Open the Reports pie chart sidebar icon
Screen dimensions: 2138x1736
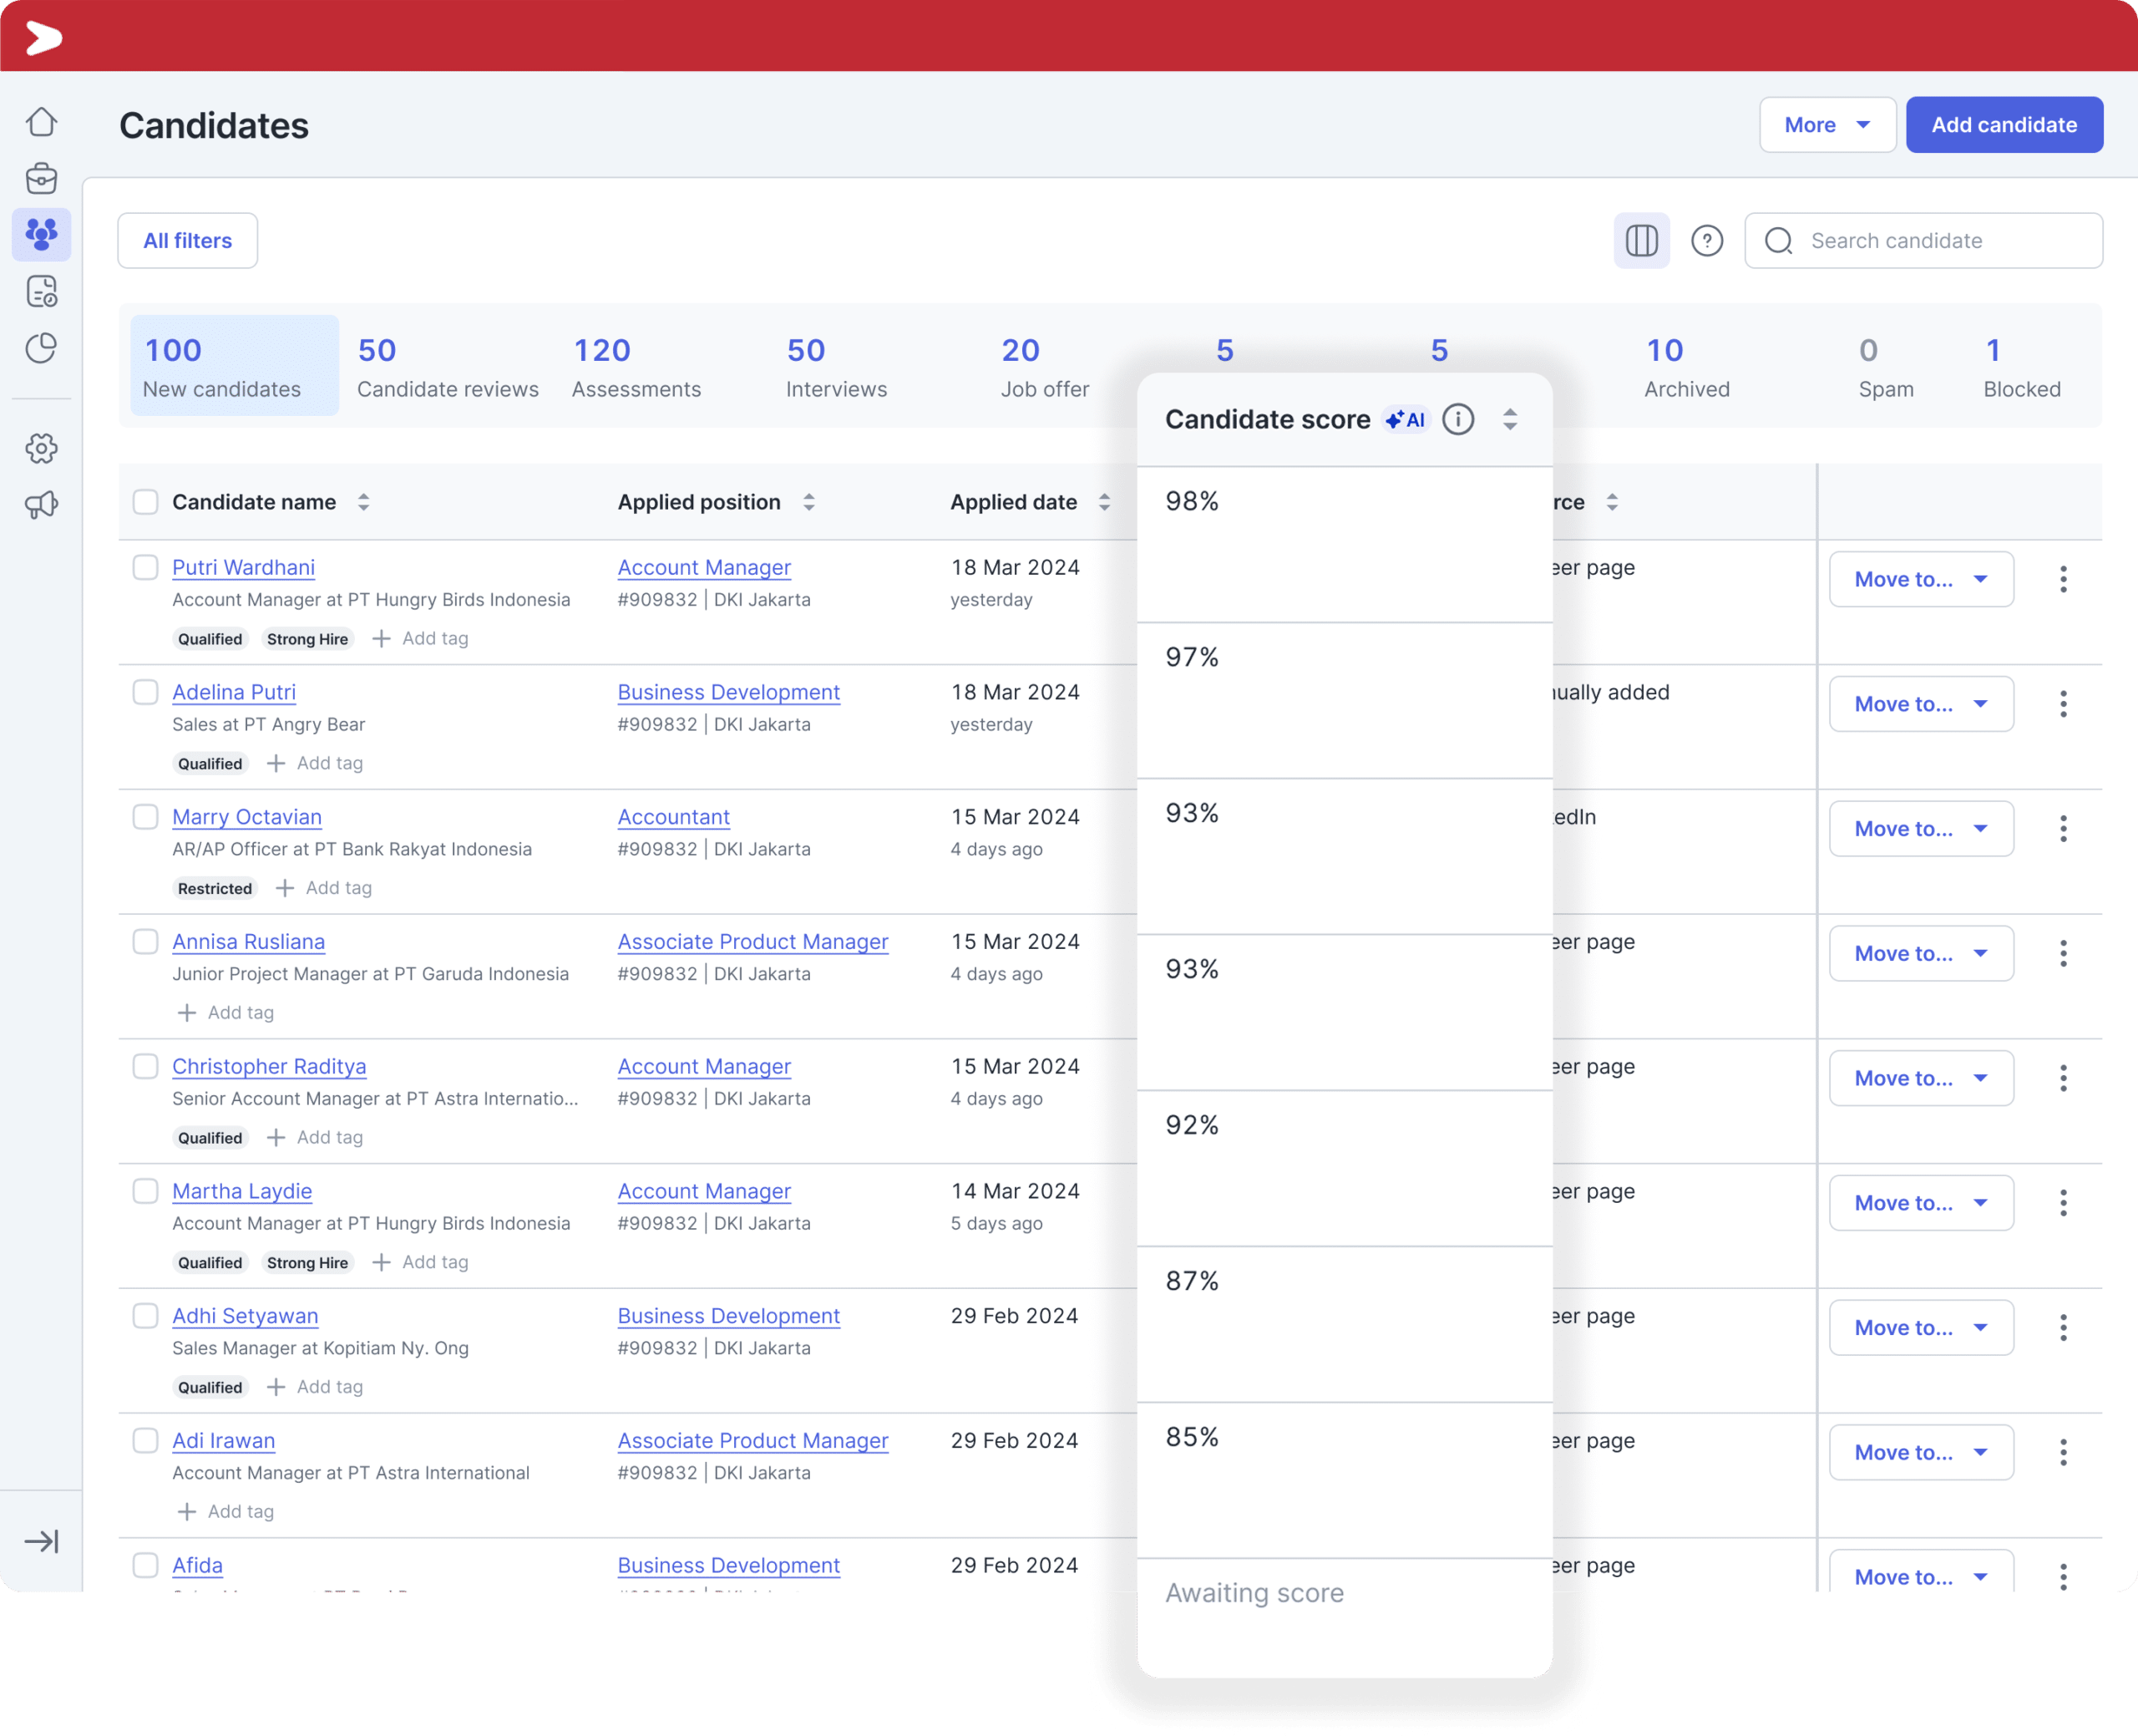coord(41,348)
